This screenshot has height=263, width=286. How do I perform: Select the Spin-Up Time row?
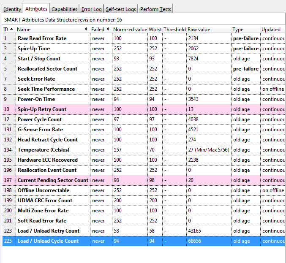tap(143, 49)
